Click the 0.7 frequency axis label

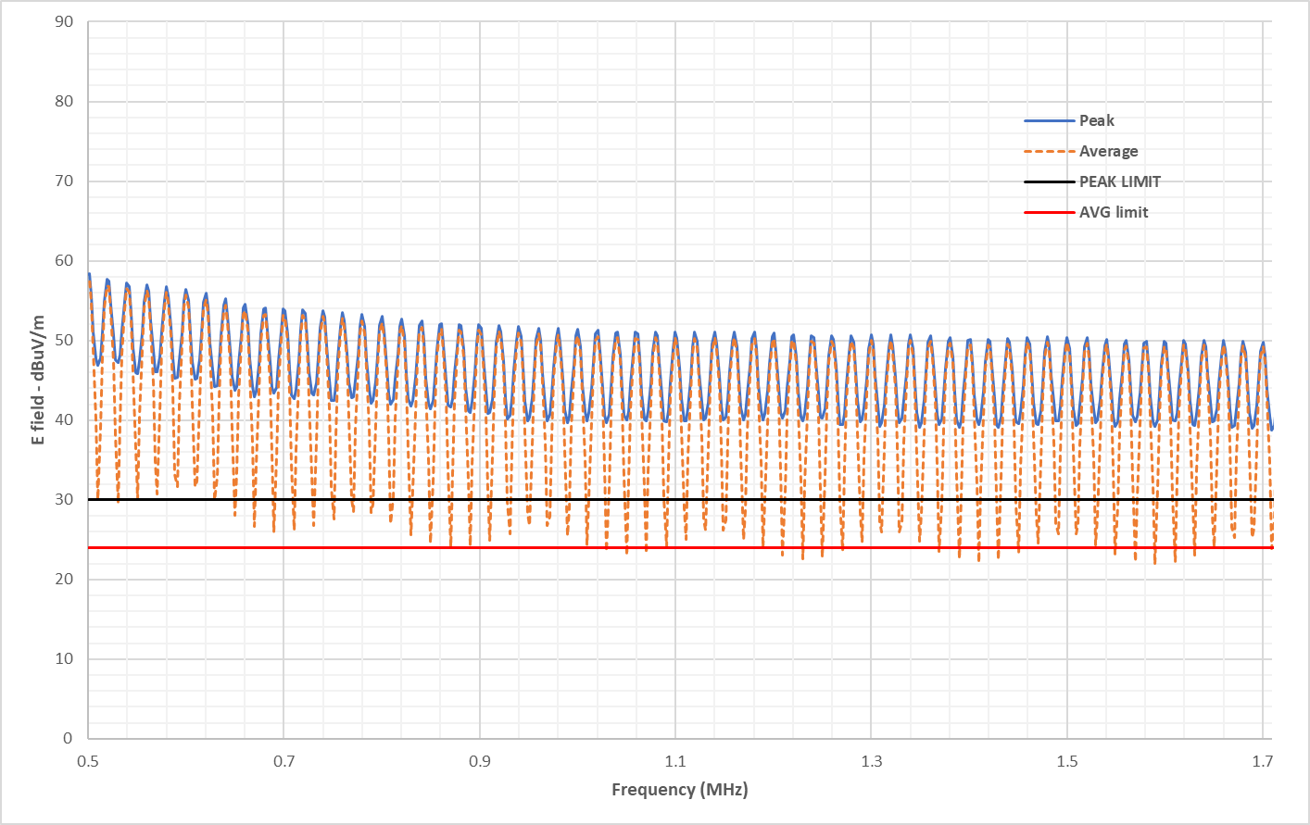point(283,761)
